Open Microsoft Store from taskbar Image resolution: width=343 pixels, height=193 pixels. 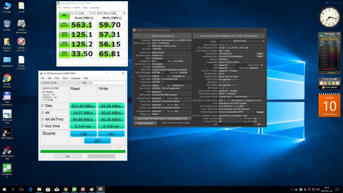click(48, 189)
